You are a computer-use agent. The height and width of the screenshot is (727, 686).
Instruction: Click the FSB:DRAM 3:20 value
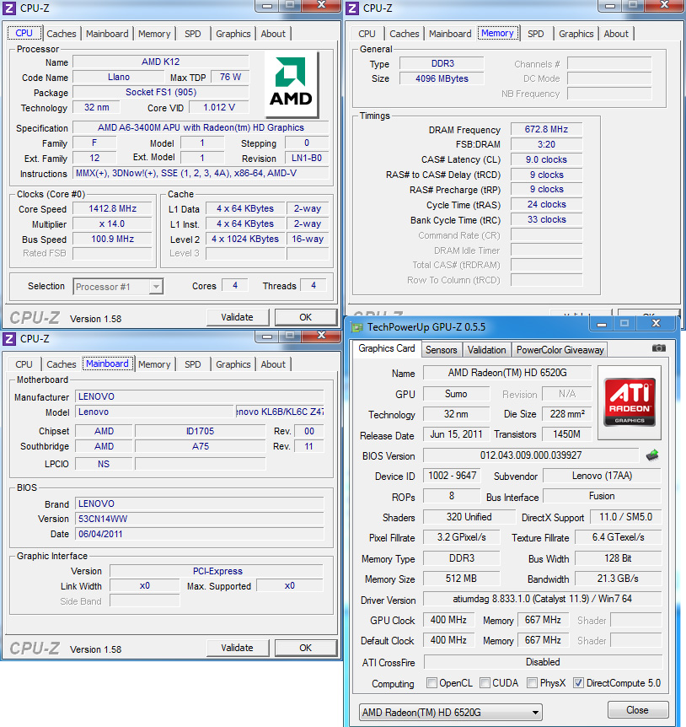[546, 145]
